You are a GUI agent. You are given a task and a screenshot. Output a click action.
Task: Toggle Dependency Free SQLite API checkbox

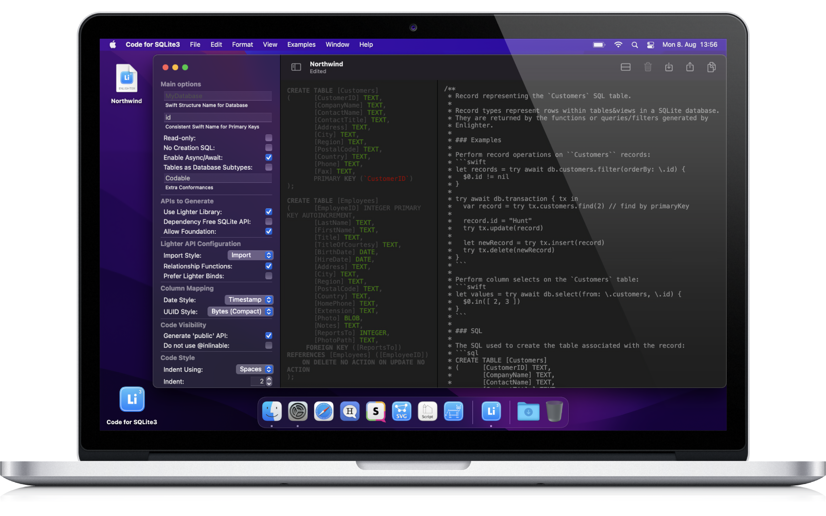coord(269,222)
